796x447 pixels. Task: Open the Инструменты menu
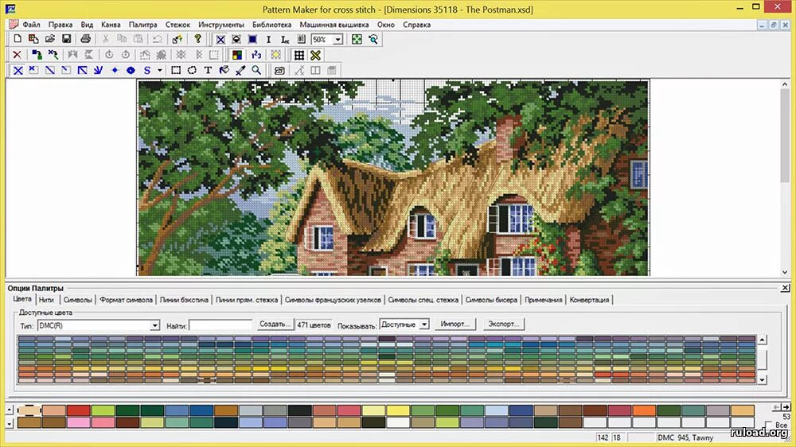coord(220,25)
